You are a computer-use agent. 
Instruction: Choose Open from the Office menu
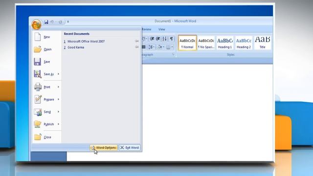click(46, 49)
